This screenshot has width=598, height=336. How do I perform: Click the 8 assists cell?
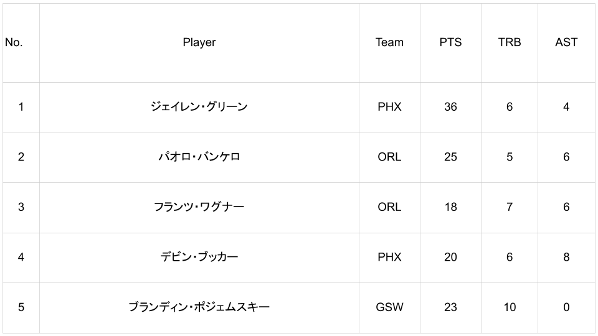tap(566, 257)
